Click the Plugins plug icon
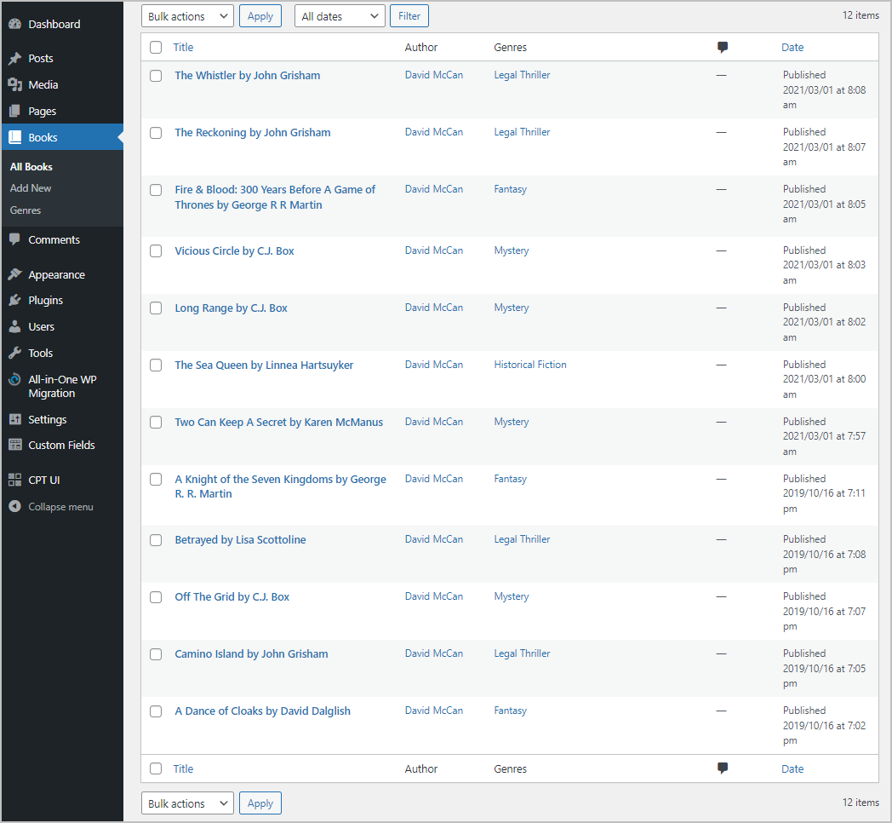892x823 pixels. [x=14, y=301]
